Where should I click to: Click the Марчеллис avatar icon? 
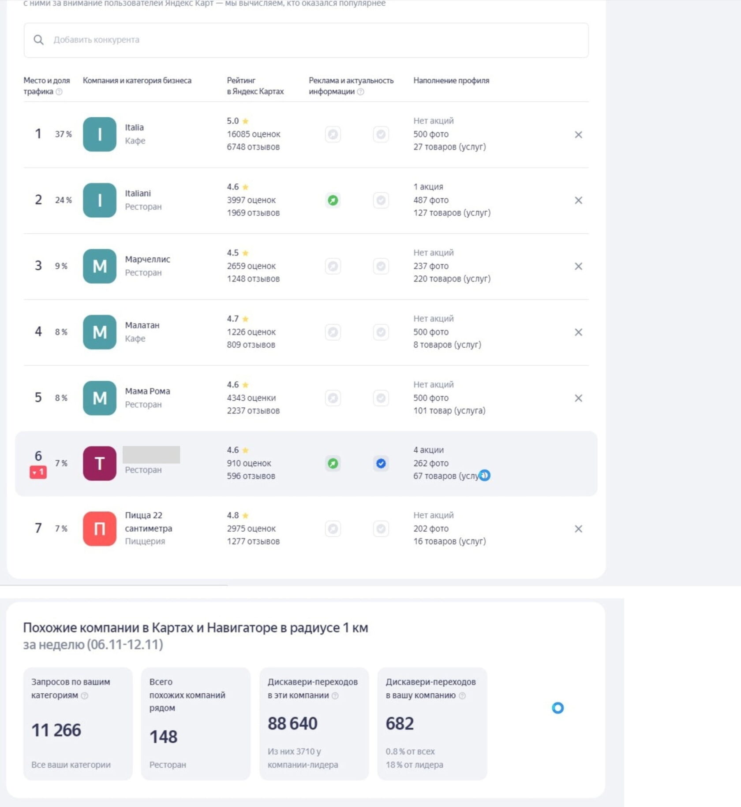point(100,266)
